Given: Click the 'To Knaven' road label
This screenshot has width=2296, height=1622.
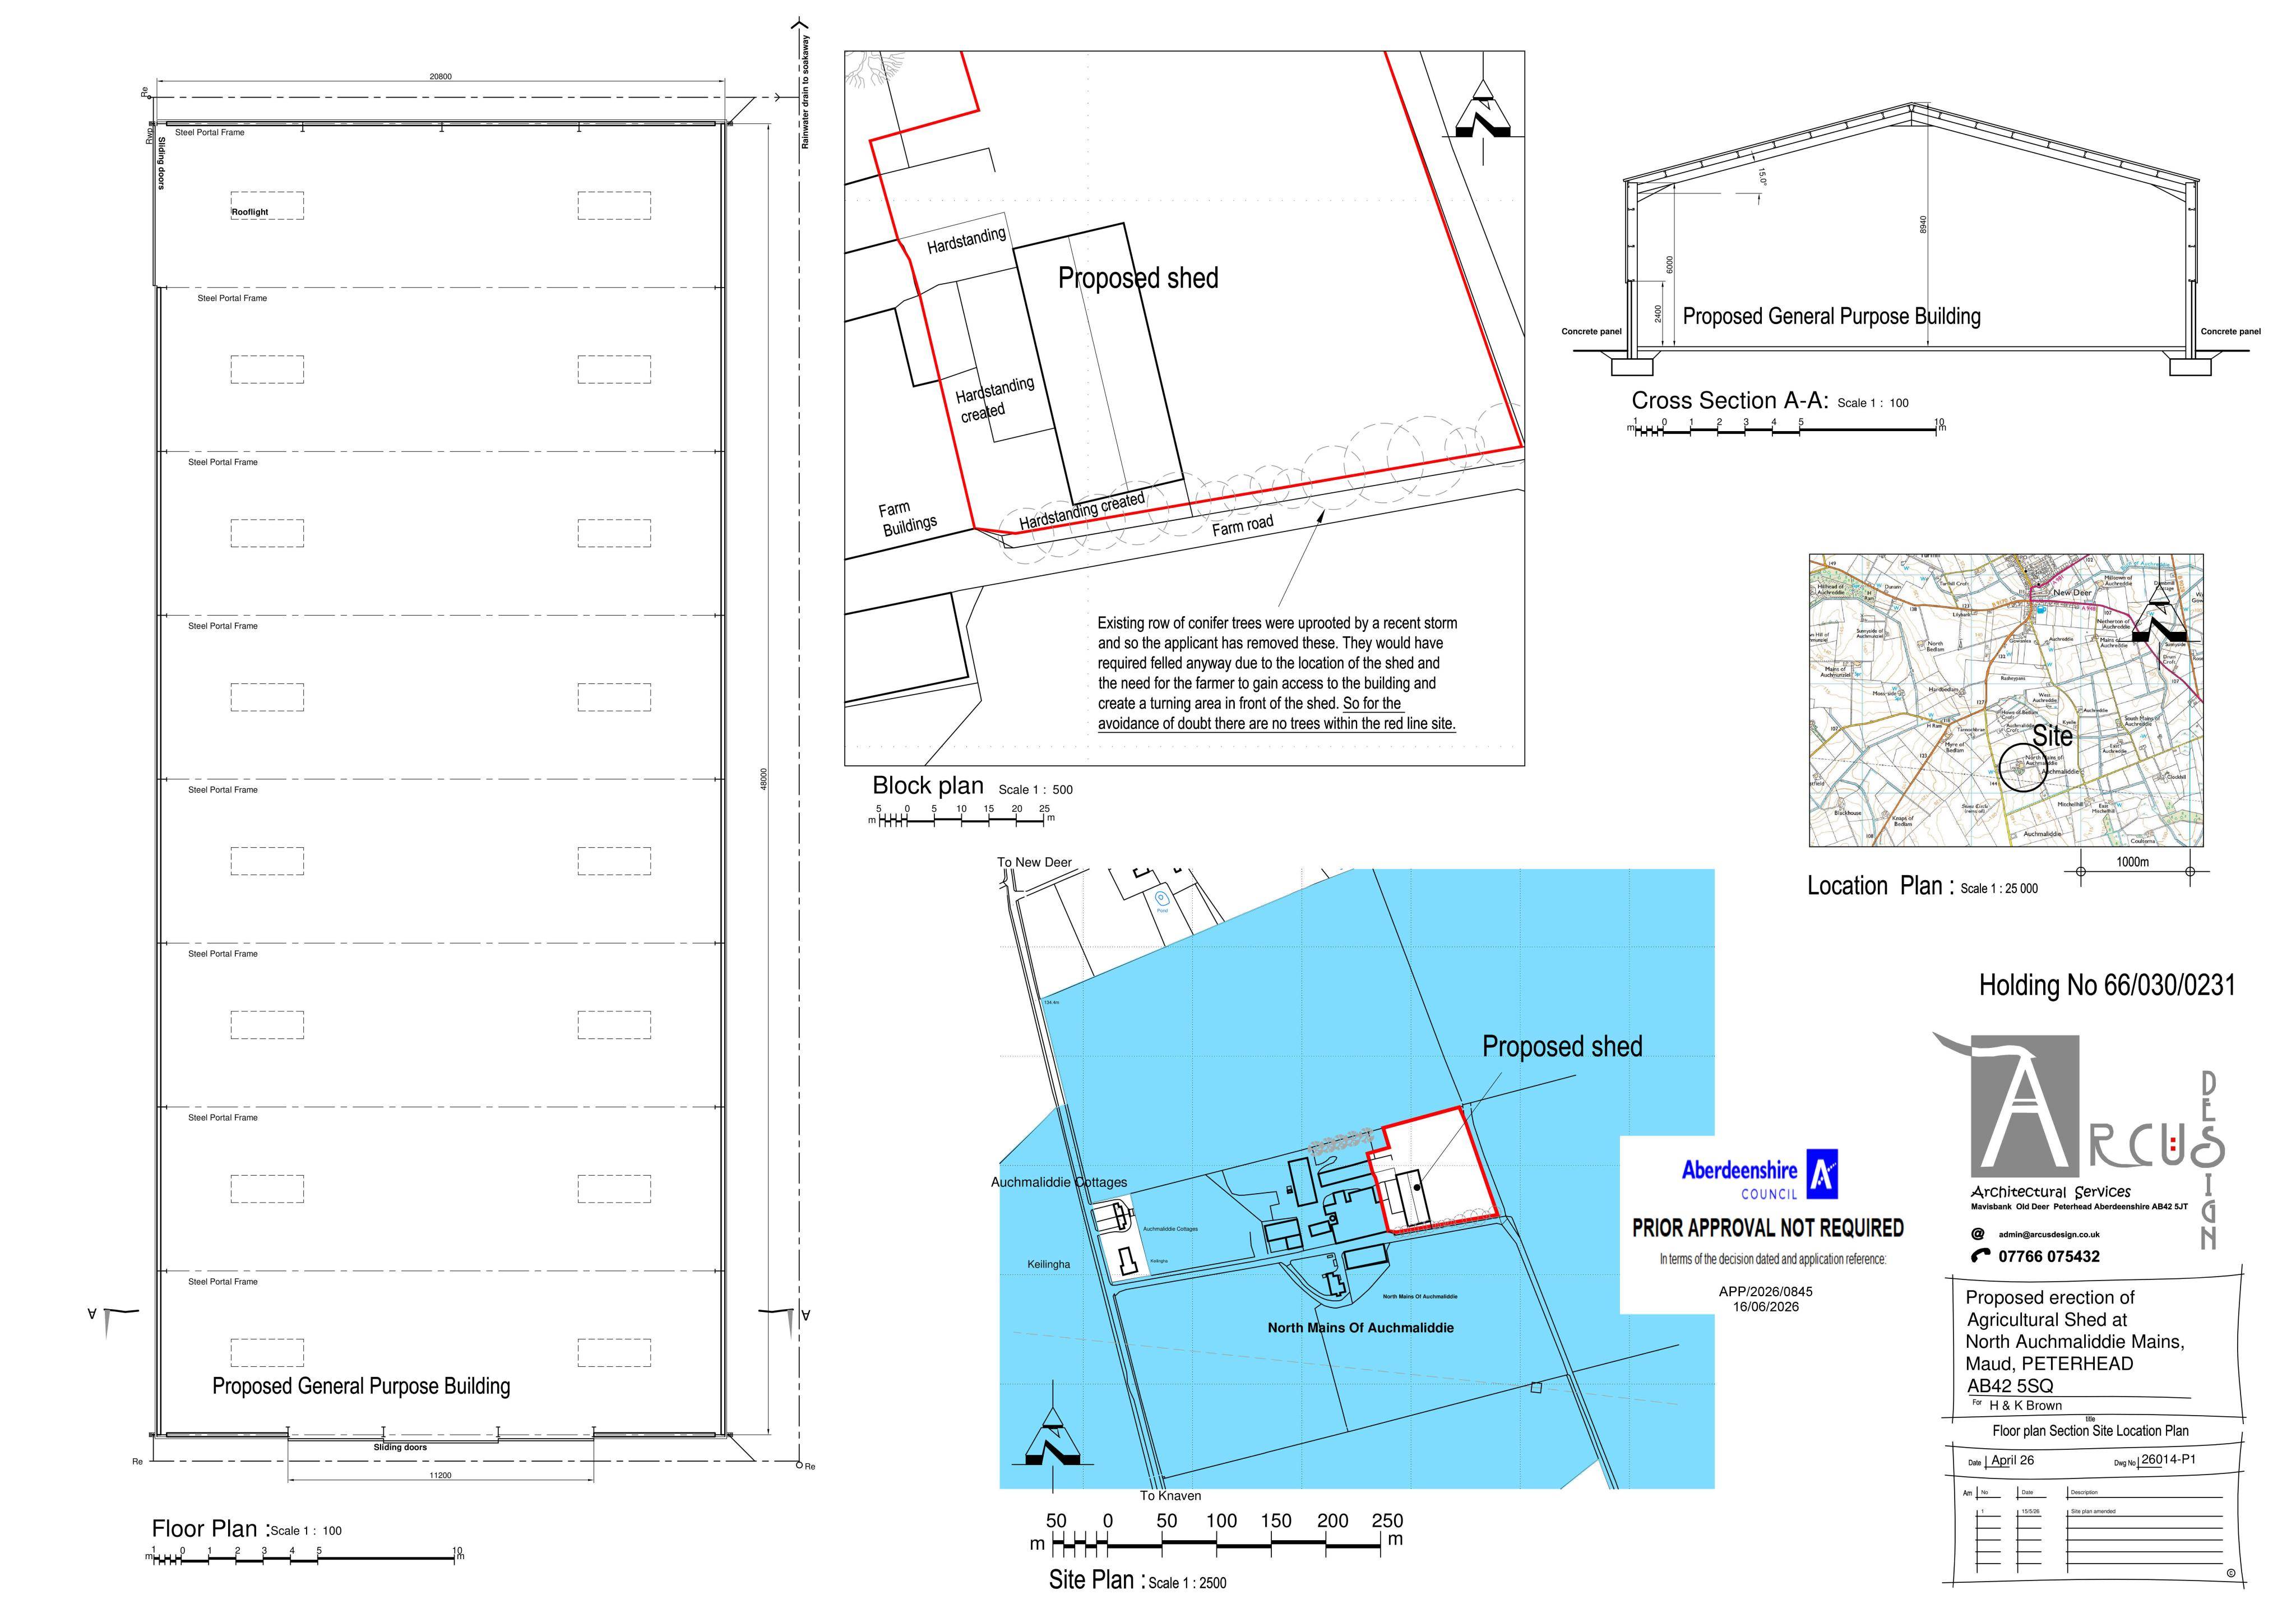Looking at the screenshot, I should [x=1170, y=1496].
